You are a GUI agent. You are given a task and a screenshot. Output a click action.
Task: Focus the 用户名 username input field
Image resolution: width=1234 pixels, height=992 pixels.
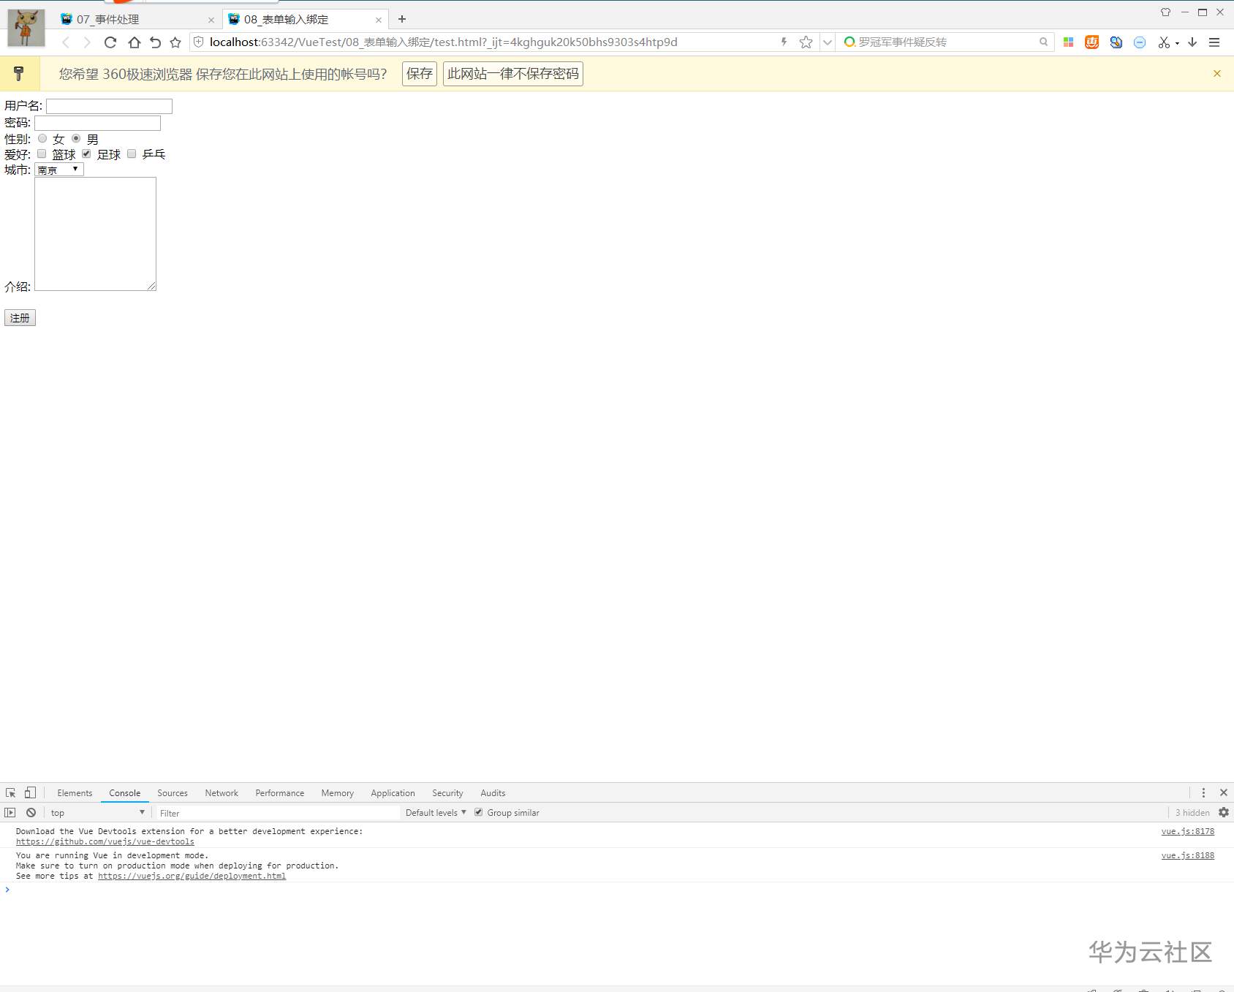[109, 106]
